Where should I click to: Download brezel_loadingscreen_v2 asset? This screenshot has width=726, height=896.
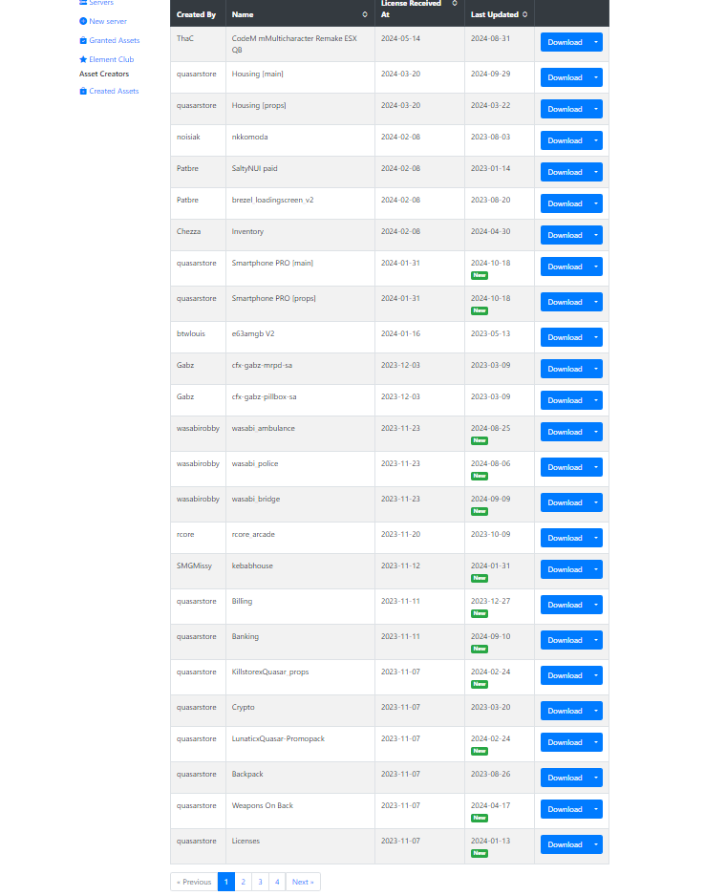point(565,203)
